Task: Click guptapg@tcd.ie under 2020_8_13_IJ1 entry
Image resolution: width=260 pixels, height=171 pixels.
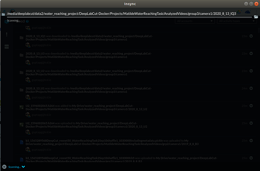Action: (41, 97)
